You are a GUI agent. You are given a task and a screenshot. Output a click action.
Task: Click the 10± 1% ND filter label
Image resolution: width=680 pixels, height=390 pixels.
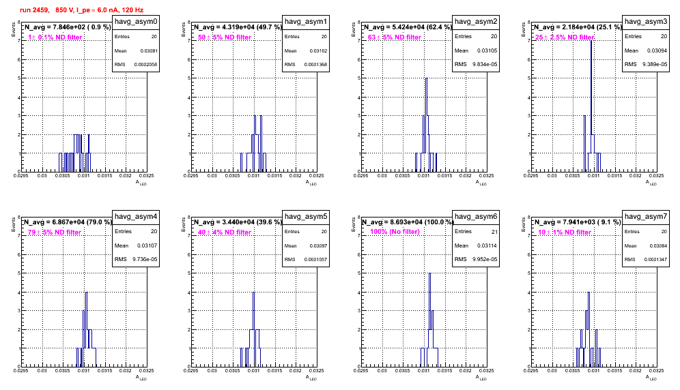point(565,232)
